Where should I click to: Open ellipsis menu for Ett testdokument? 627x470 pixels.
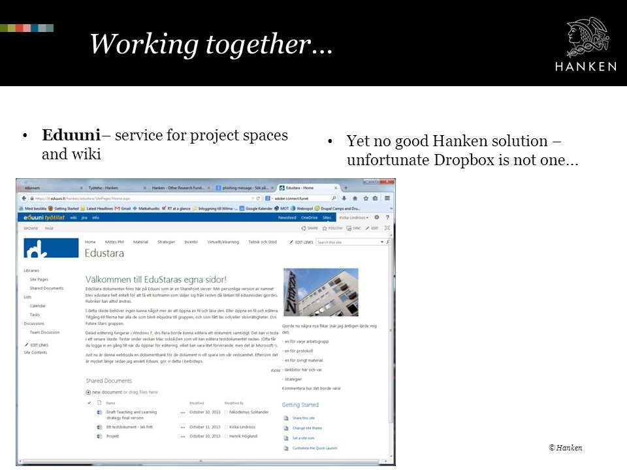tap(183, 427)
